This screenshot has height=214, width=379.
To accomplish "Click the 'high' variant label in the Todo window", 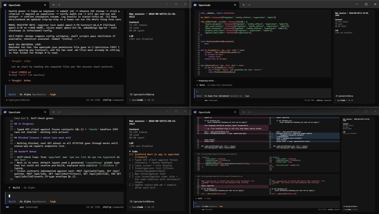I will [53, 201].
